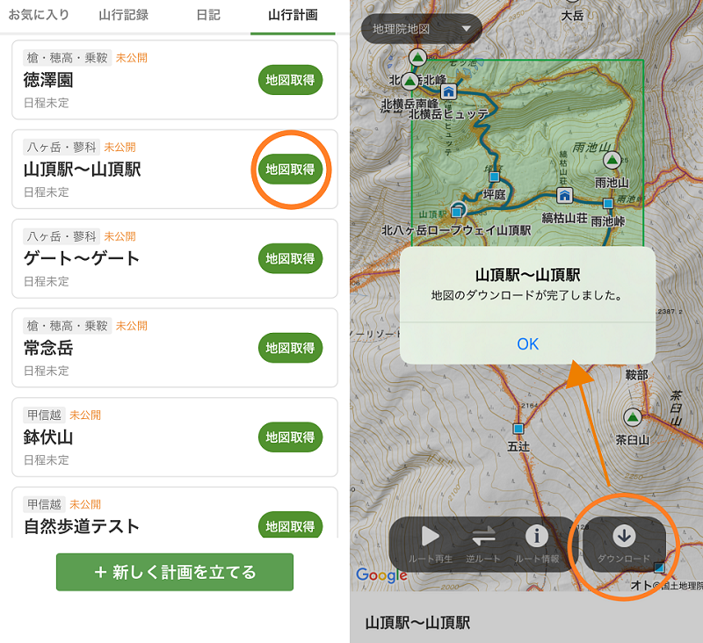
Task: Select the 茶臼山 peak marker
Action: click(632, 417)
